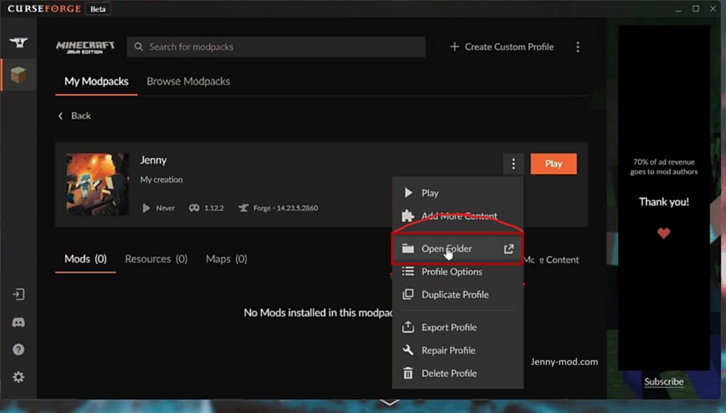Click the plus icon beside Create Custom Profile
726x413 pixels.
(x=454, y=47)
